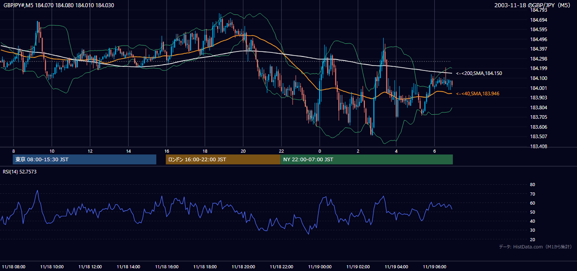This screenshot has height=271, width=577.
Task: Click price axis value 183.804
Action: [x=539, y=107]
